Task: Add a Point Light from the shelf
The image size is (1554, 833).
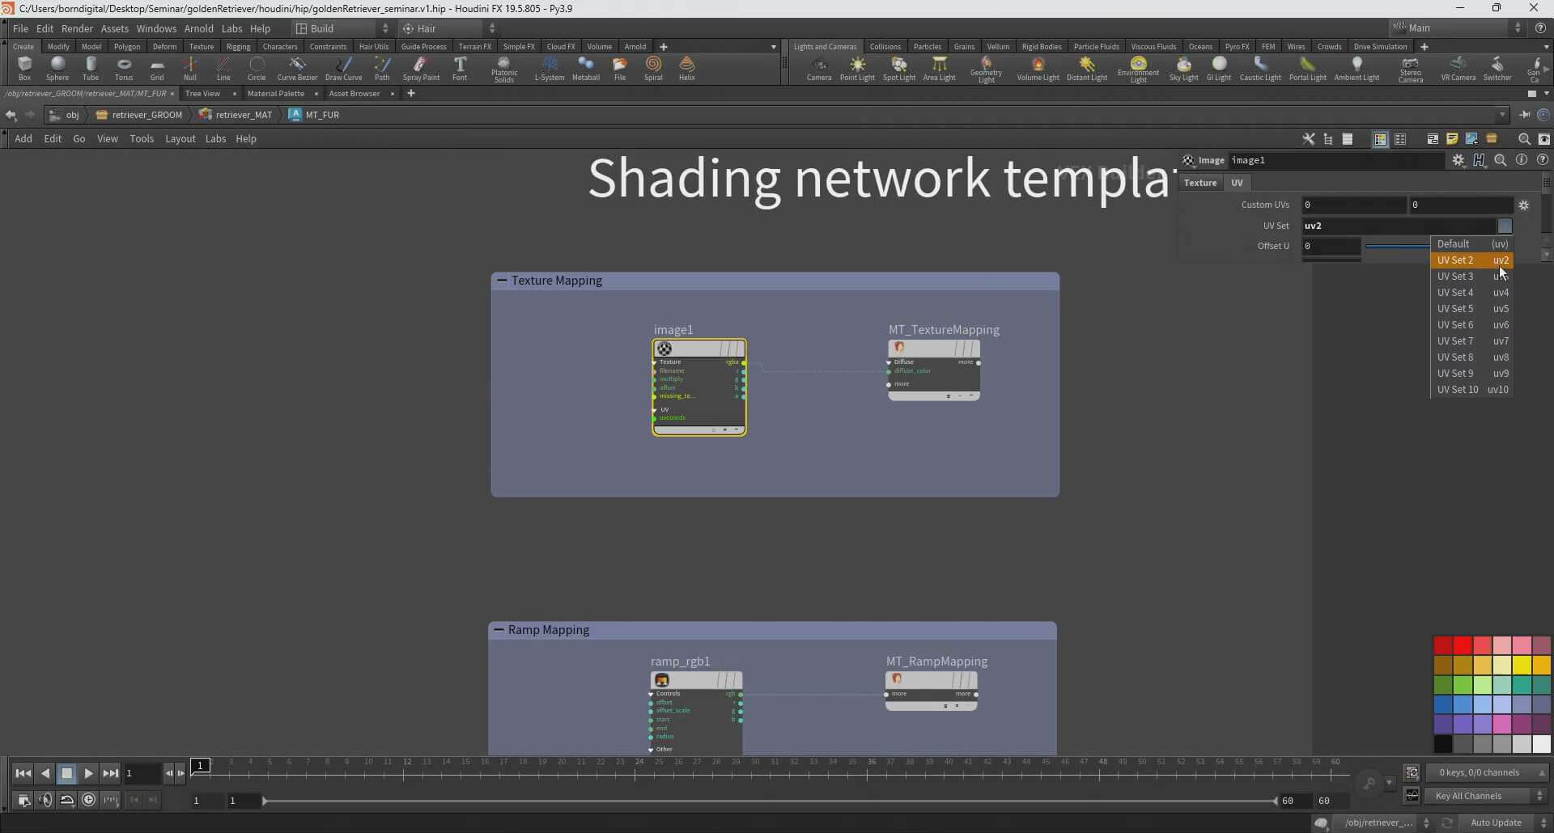Action: coord(857,68)
